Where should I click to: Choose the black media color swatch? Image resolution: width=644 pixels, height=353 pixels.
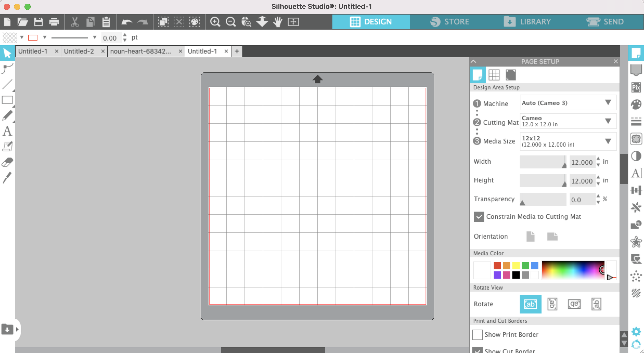tap(516, 275)
